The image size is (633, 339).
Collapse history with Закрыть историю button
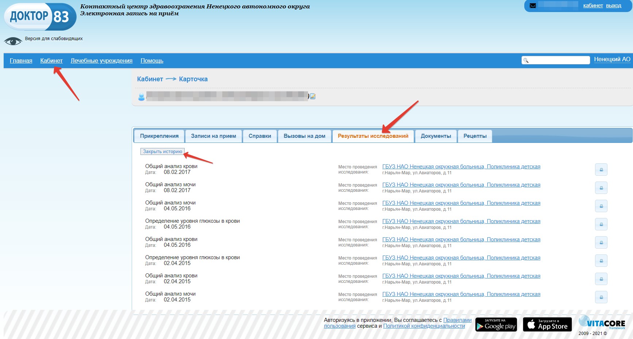(162, 152)
